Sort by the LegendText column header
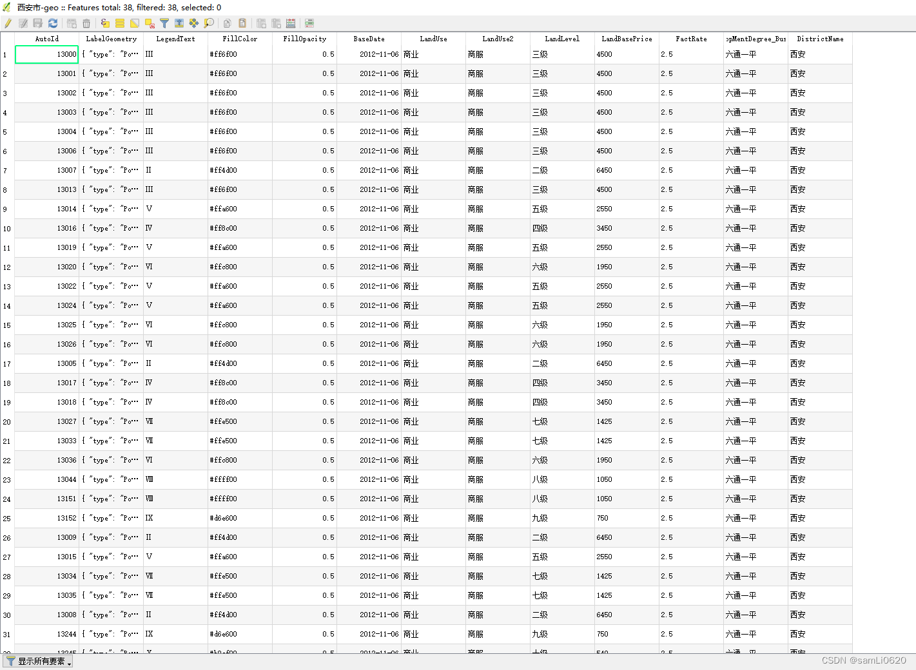This screenshot has width=916, height=670. click(175, 39)
